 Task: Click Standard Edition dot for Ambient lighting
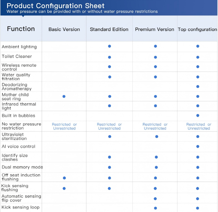110,46
